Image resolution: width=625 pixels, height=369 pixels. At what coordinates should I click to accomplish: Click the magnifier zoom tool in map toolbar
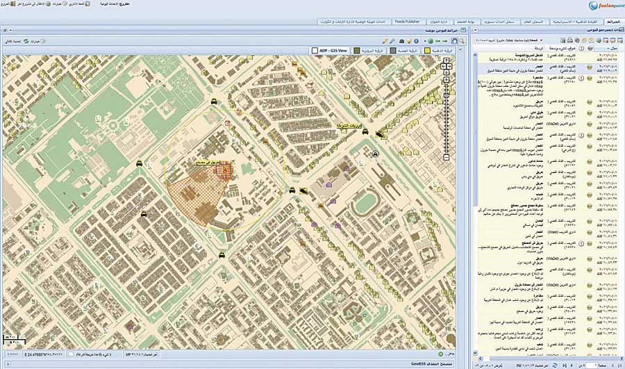point(462,41)
